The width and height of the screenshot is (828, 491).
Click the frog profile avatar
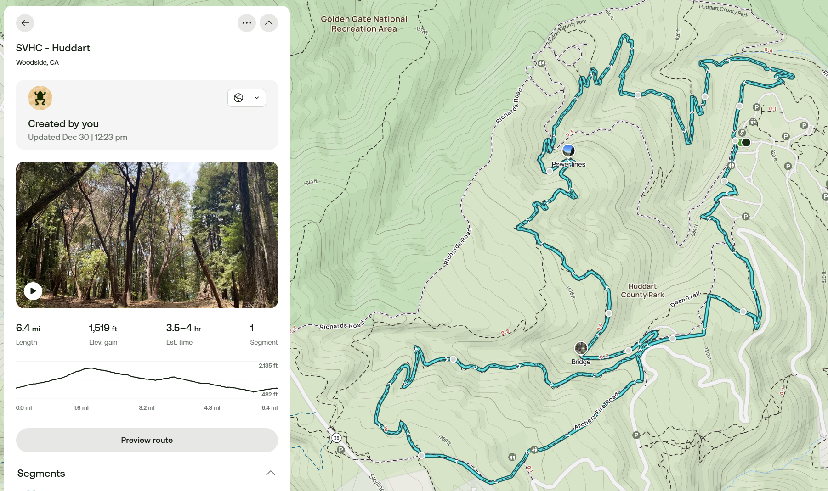tap(40, 98)
